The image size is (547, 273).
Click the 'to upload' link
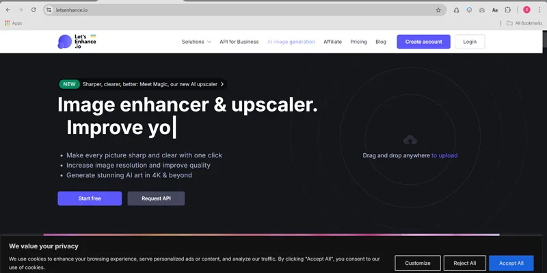pyautogui.click(x=444, y=155)
